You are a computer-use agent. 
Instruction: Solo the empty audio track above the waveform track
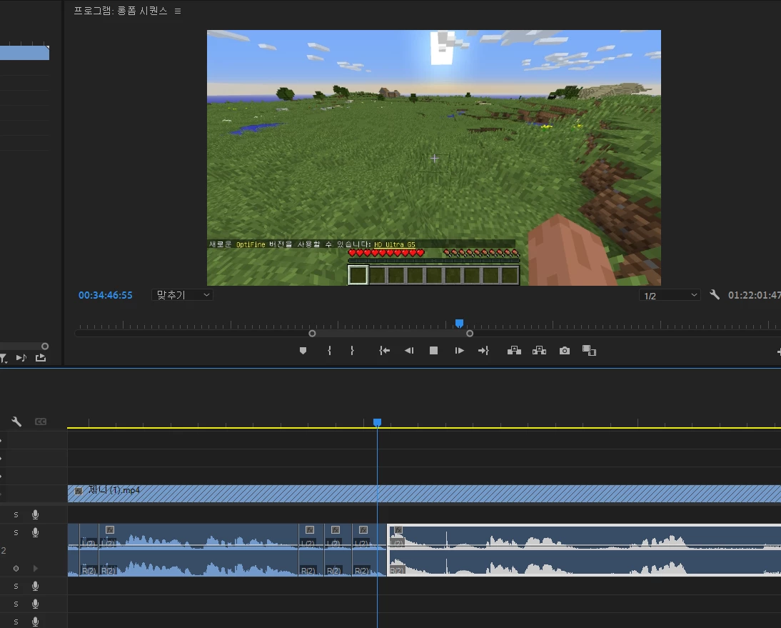click(x=16, y=514)
